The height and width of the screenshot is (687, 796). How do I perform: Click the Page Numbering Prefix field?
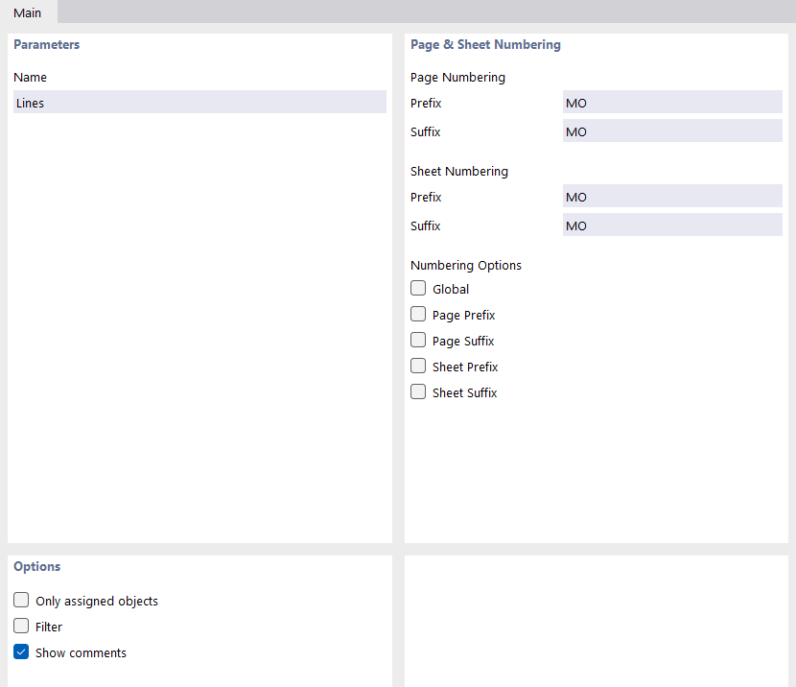pyautogui.click(x=671, y=102)
